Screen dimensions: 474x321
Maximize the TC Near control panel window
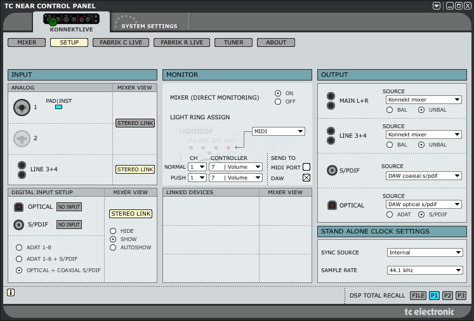[x=459, y=6]
